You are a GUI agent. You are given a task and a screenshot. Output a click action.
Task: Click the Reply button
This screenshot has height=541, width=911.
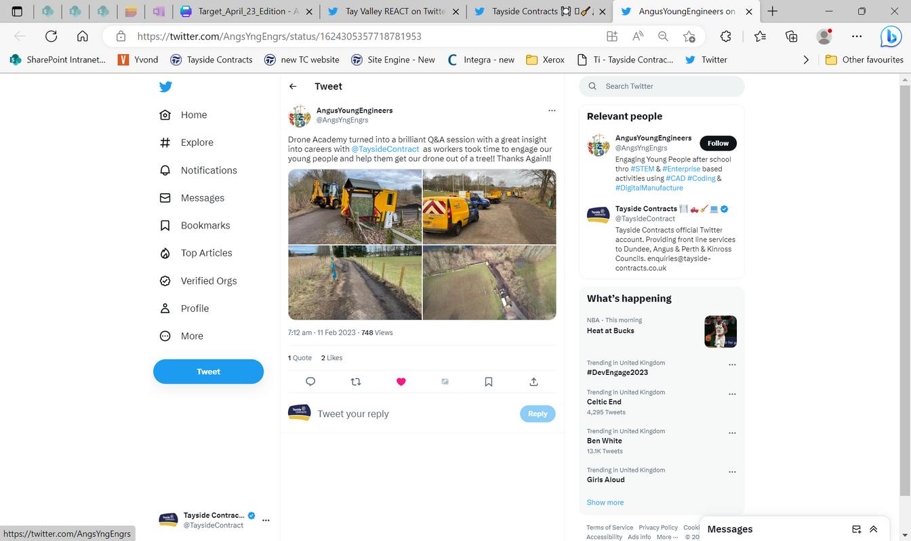pos(538,414)
